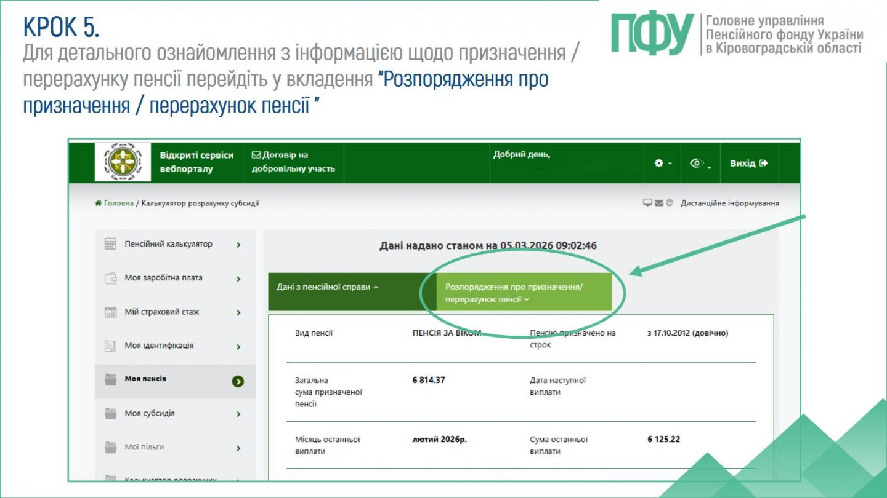
Task: Select the calculator icon beside Пенсійний калькулятор
Action: click(109, 243)
